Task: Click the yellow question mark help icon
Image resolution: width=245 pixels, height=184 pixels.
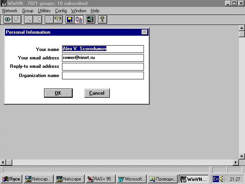Action: tap(103, 20)
